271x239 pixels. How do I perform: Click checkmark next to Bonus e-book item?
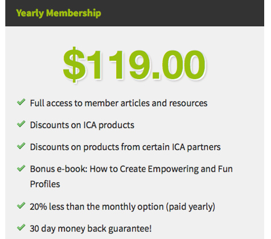21,168
